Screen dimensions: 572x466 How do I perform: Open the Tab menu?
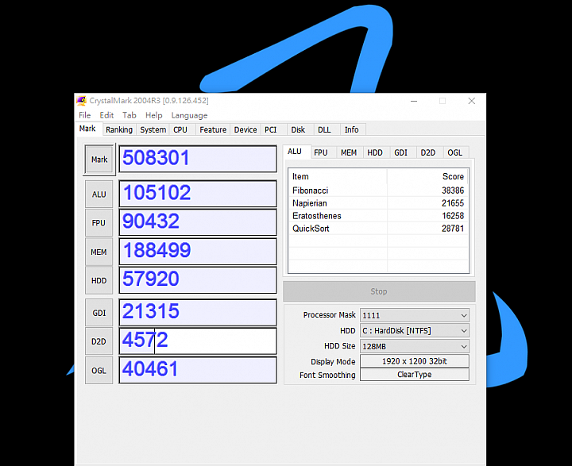pos(129,115)
